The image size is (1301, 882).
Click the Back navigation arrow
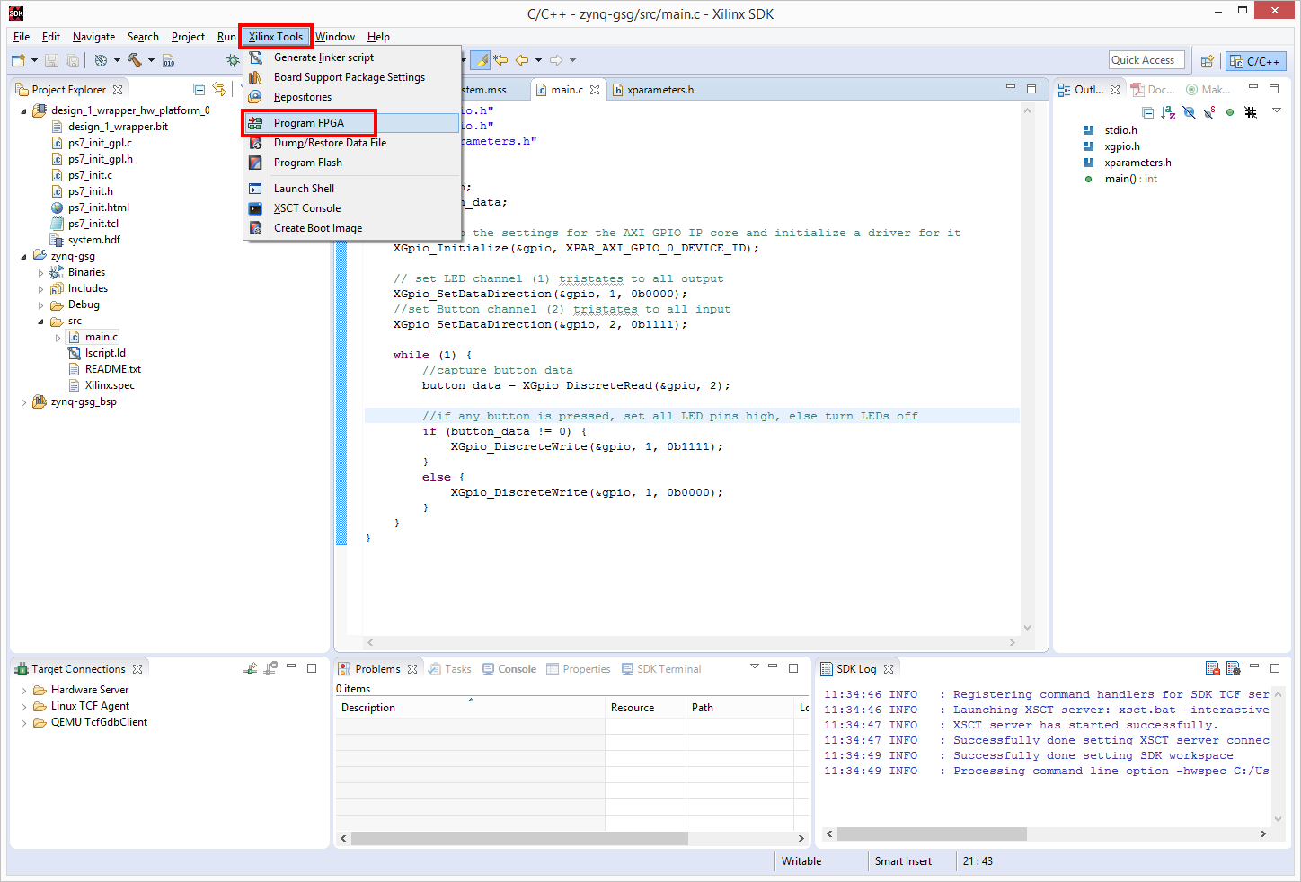tap(522, 60)
